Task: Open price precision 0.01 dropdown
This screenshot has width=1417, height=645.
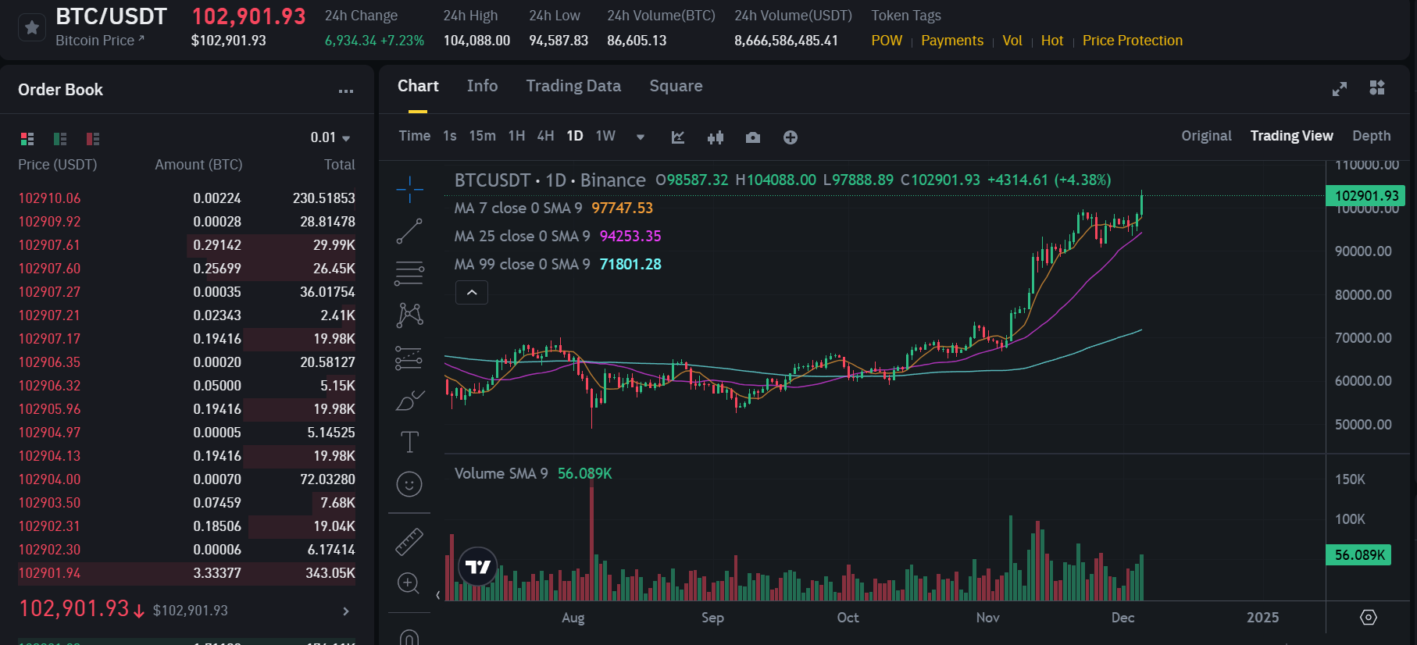Action: (x=330, y=138)
